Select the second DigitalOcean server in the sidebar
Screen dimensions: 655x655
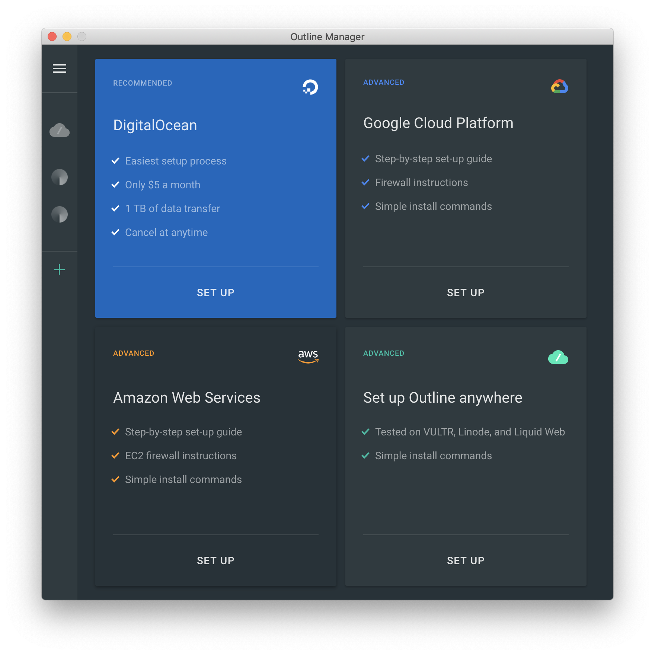[60, 214]
